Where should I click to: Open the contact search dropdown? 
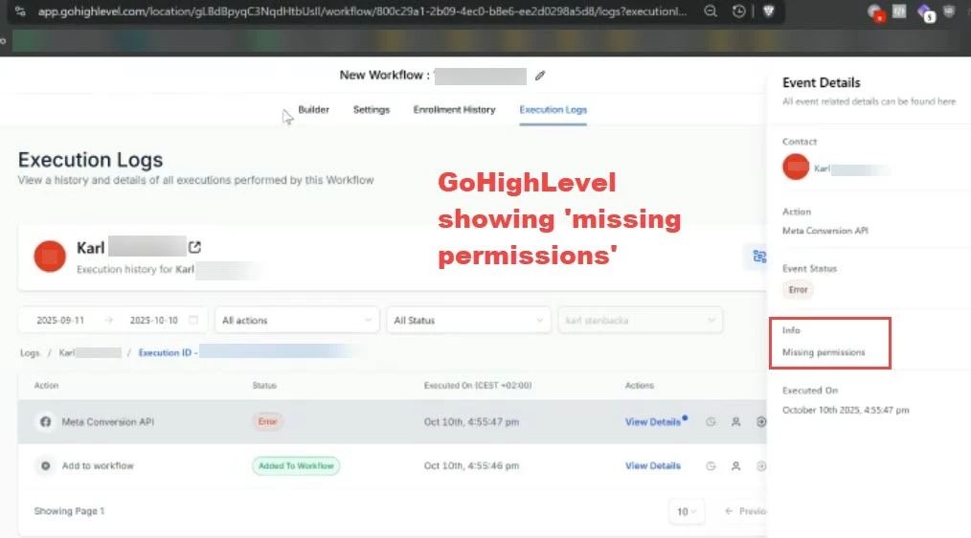coord(640,320)
